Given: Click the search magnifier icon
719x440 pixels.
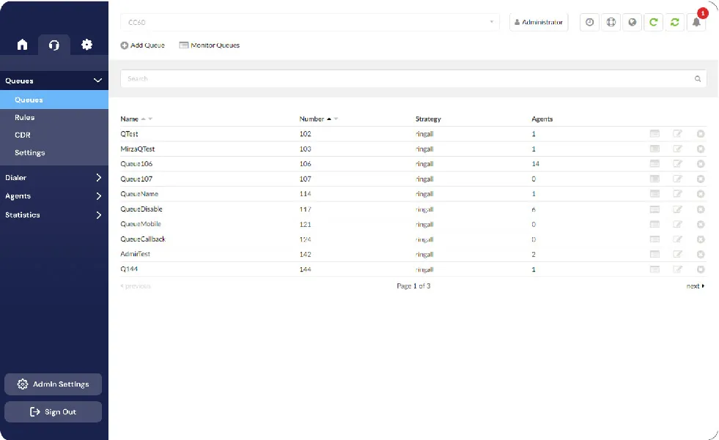Looking at the screenshot, I should (698, 78).
